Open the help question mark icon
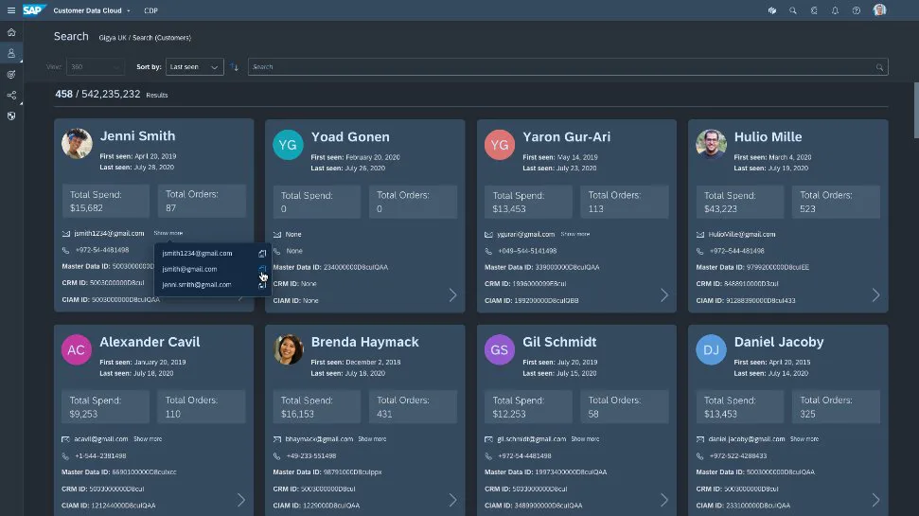This screenshot has height=516, width=919. pyautogui.click(x=857, y=10)
